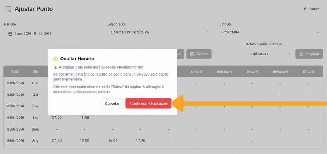Click the Cancelar button in dialog
The height and width of the screenshot is (154, 327).
(112, 103)
